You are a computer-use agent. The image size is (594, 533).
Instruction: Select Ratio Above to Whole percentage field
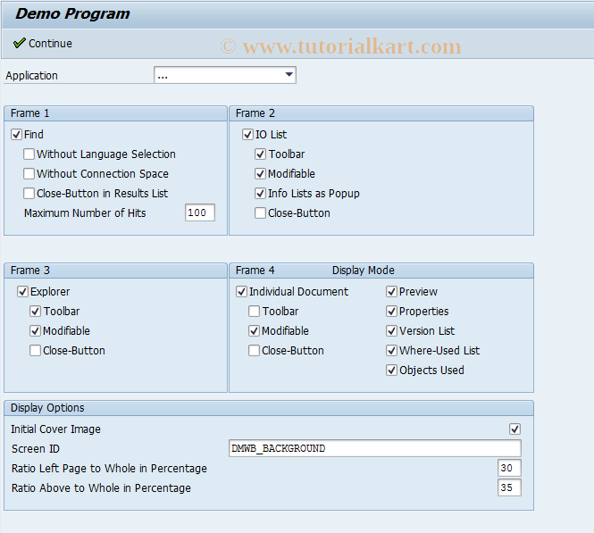(509, 487)
